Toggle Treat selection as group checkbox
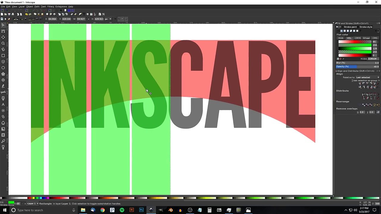Viewport: 381px width, 214px height. (379, 81)
